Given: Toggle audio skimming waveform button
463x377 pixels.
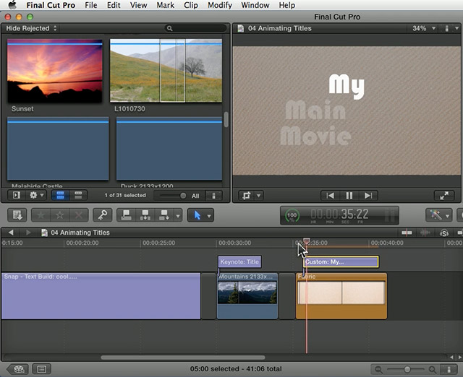Looking at the screenshot, I should tap(425, 233).
